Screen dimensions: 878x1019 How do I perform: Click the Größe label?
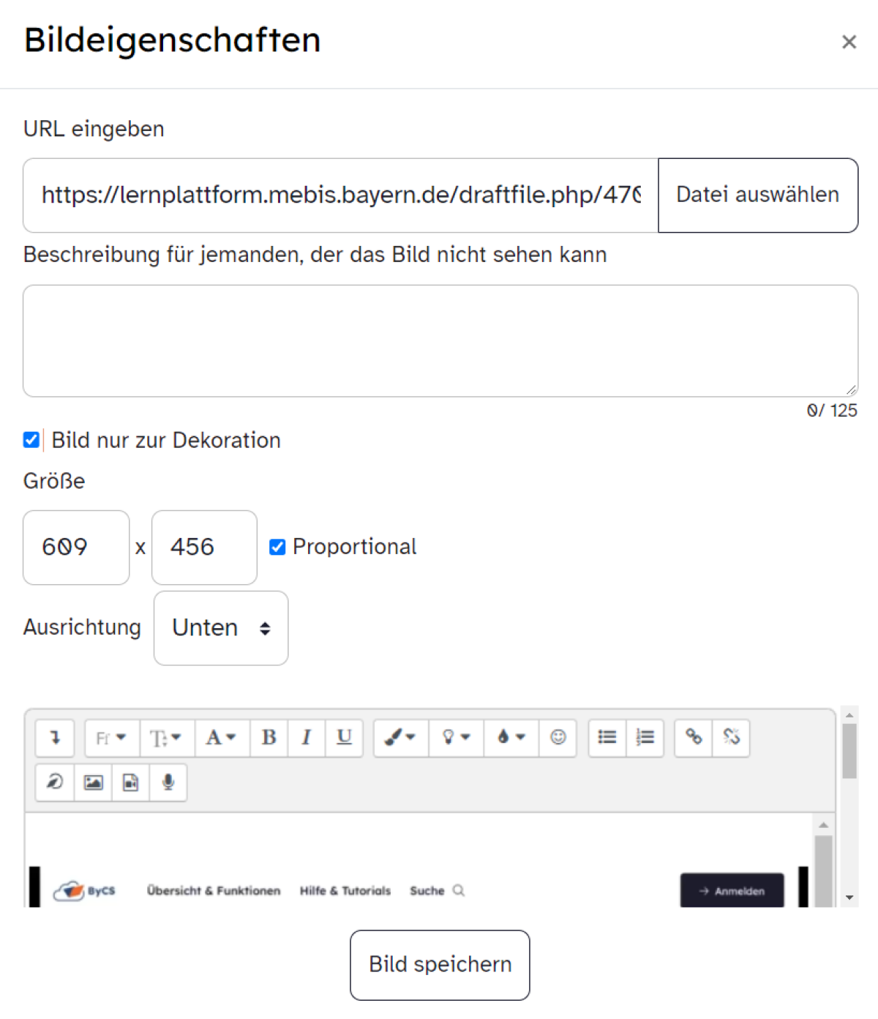pos(54,481)
